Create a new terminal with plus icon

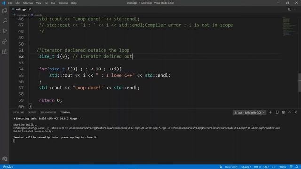(271, 112)
